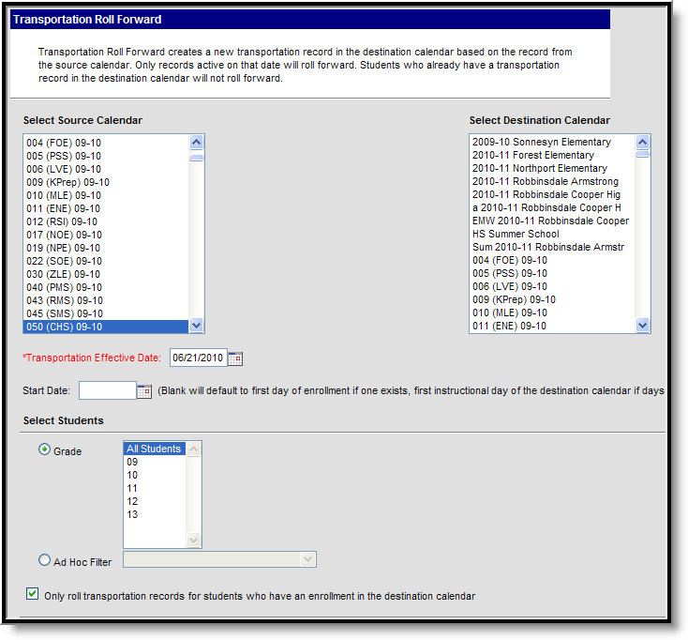Click Destination Calendar list scroll up arrow

pyautogui.click(x=643, y=142)
